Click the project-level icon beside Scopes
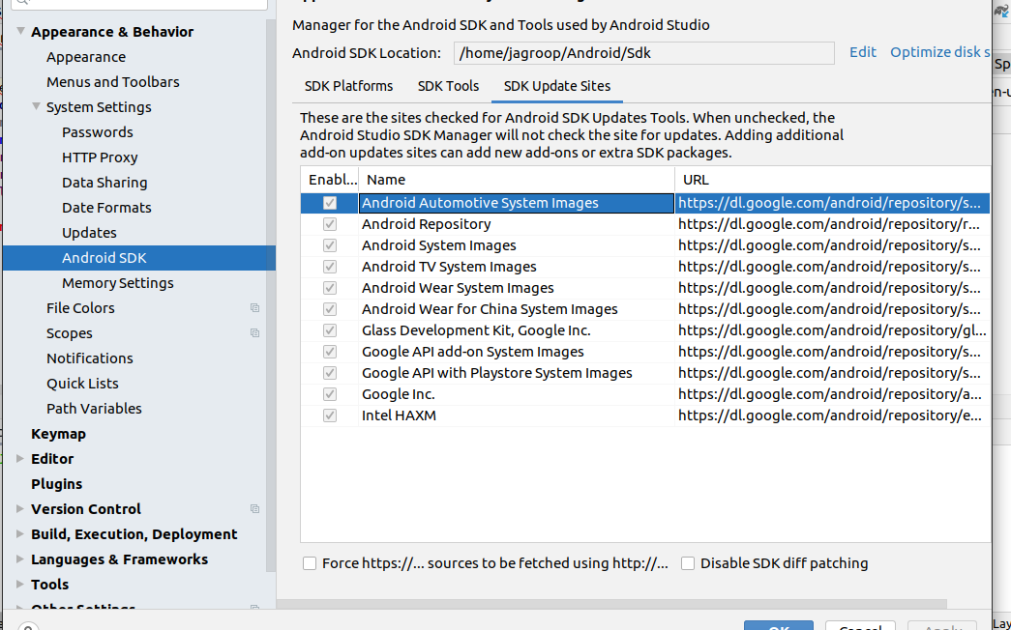Screen dimensions: 1011x630 (x=255, y=333)
